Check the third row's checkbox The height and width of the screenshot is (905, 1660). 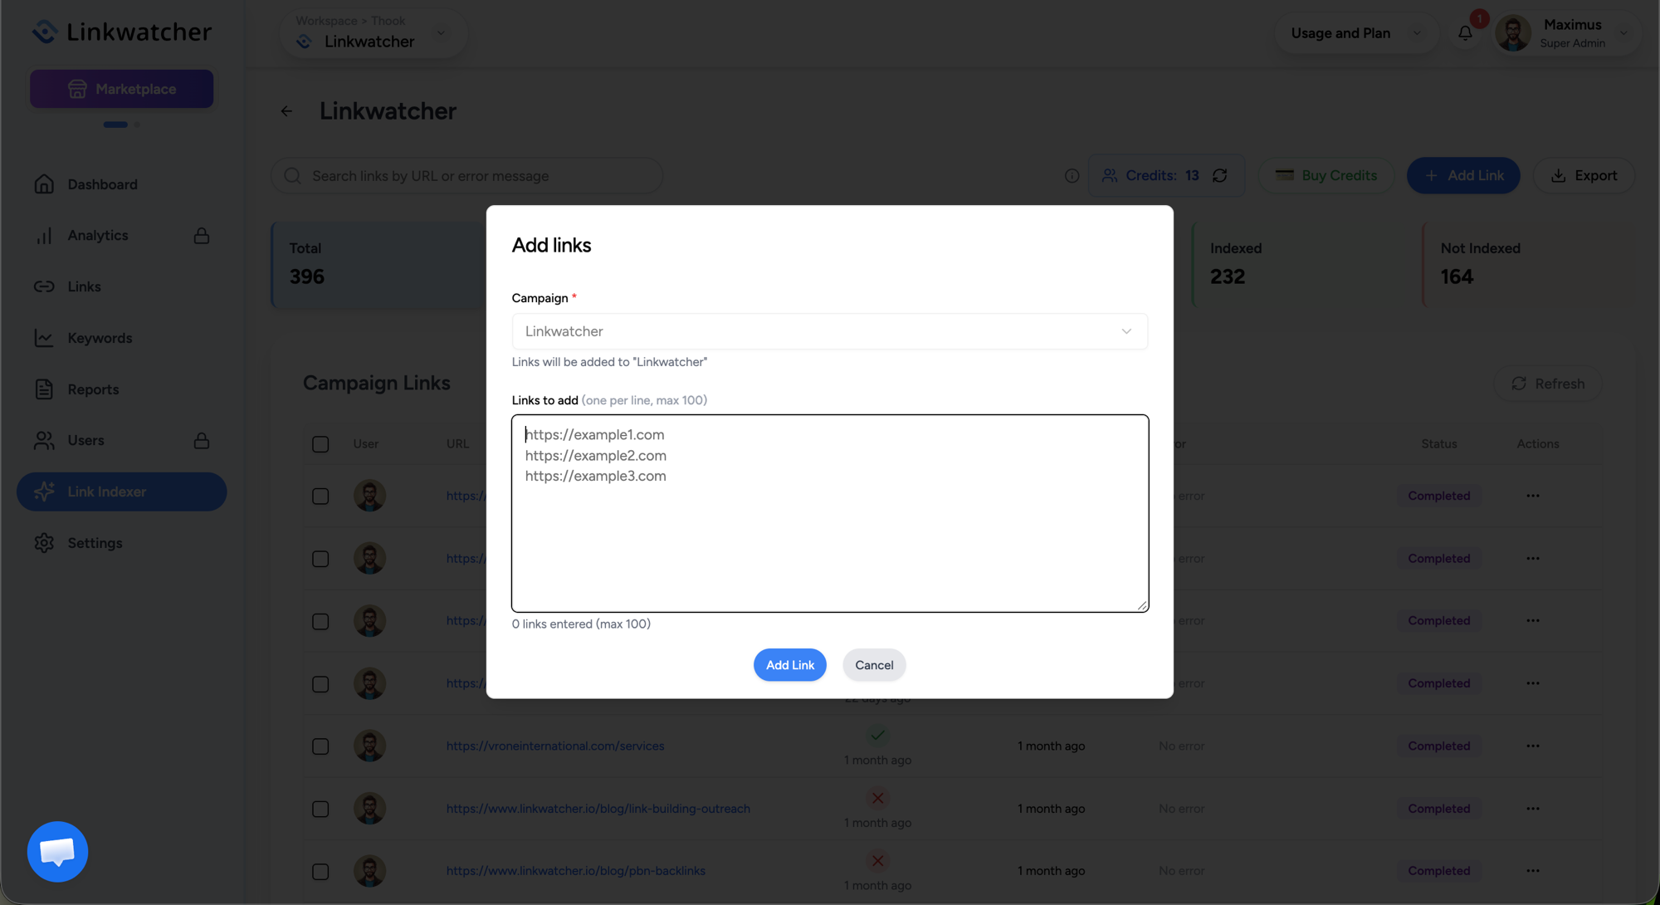320,622
